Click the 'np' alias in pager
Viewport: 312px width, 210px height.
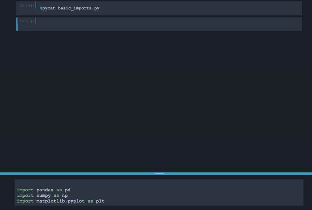(x=65, y=196)
